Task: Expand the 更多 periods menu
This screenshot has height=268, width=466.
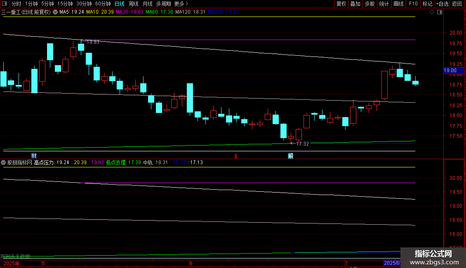Action: click(181, 4)
